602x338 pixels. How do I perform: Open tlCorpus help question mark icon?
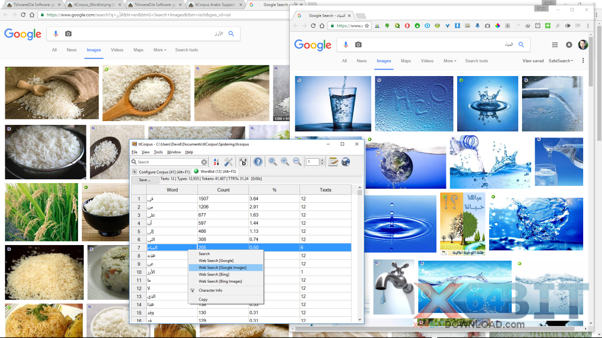coord(258,162)
